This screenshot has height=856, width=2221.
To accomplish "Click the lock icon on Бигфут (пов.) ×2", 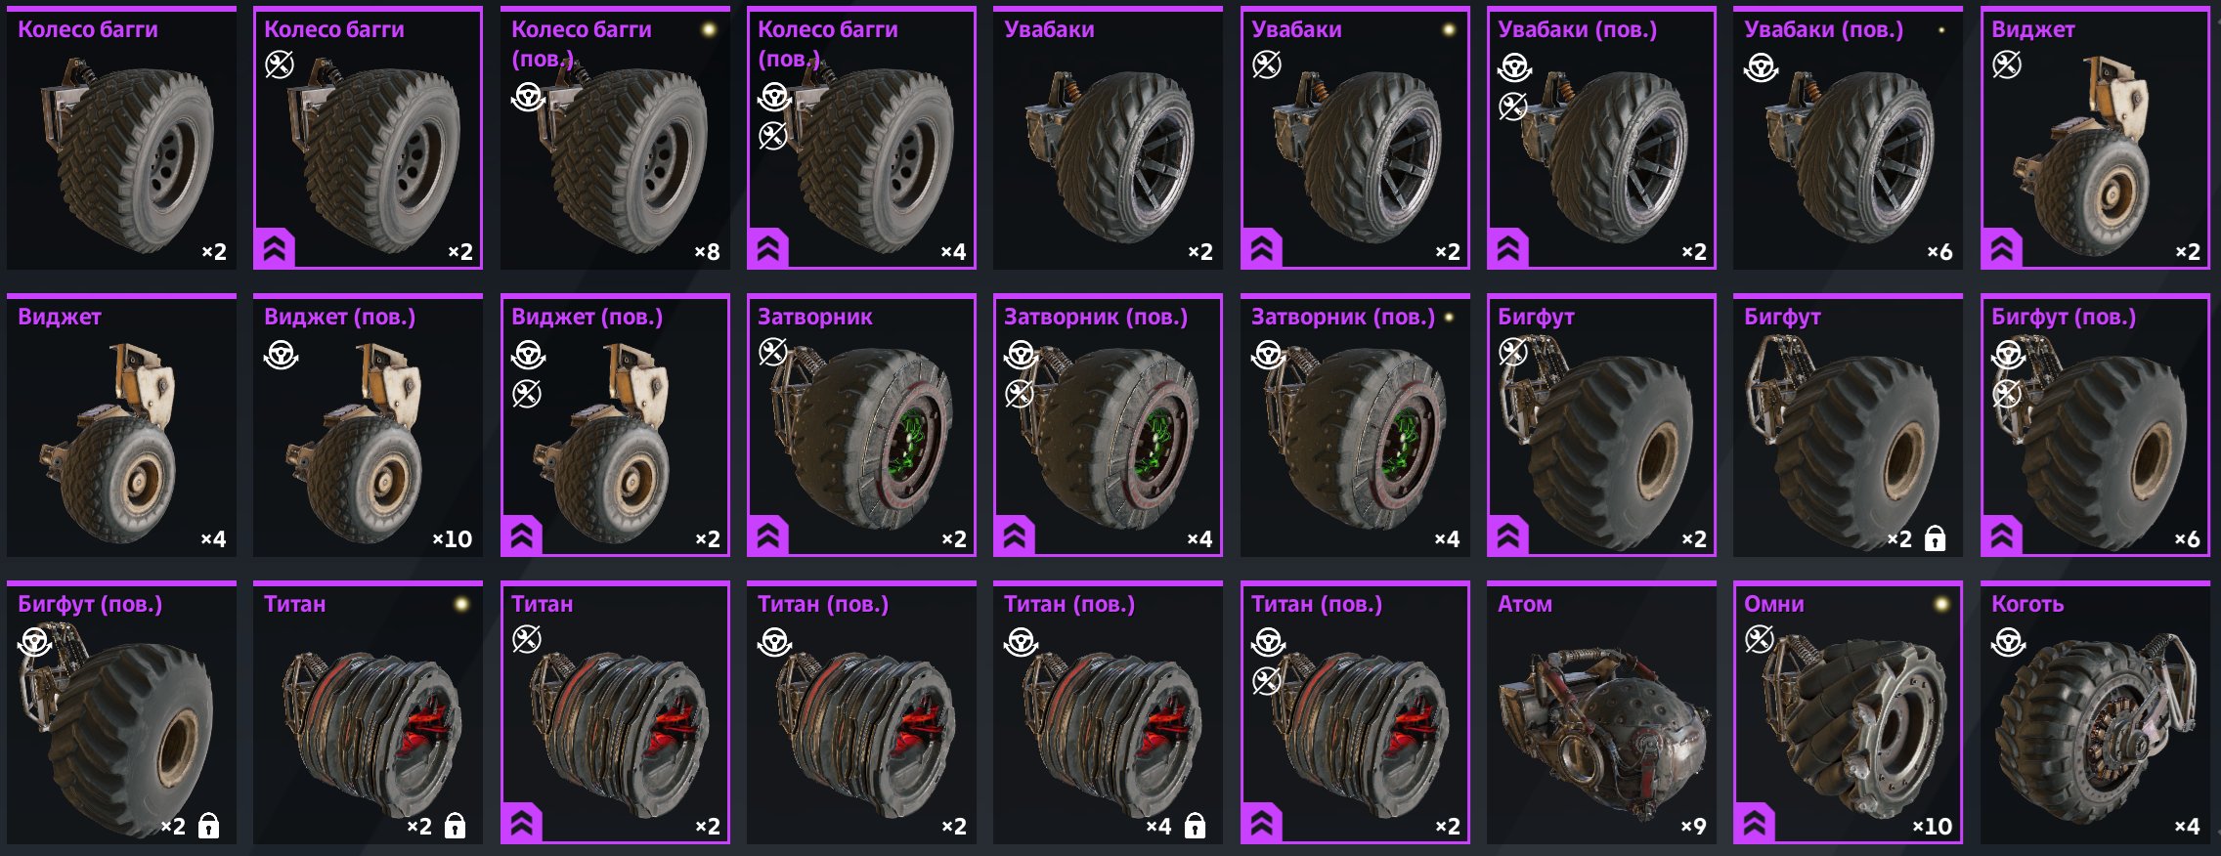I will (x=208, y=827).
